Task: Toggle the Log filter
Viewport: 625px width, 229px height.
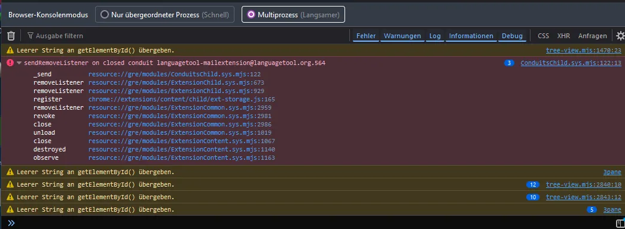Action: pyautogui.click(x=435, y=36)
